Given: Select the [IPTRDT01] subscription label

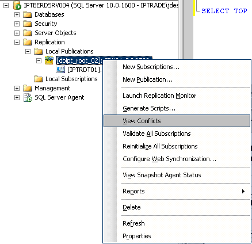Looking at the screenshot, I should click(85, 70).
